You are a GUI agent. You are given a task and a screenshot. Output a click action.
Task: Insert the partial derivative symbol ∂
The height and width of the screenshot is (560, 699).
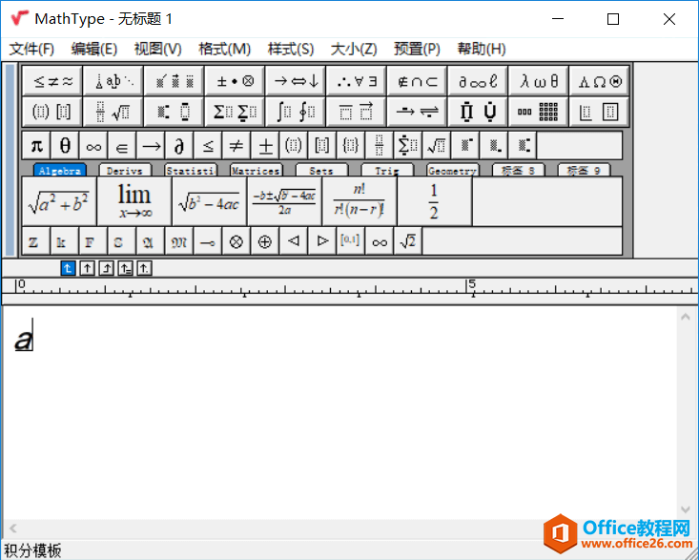pos(178,146)
